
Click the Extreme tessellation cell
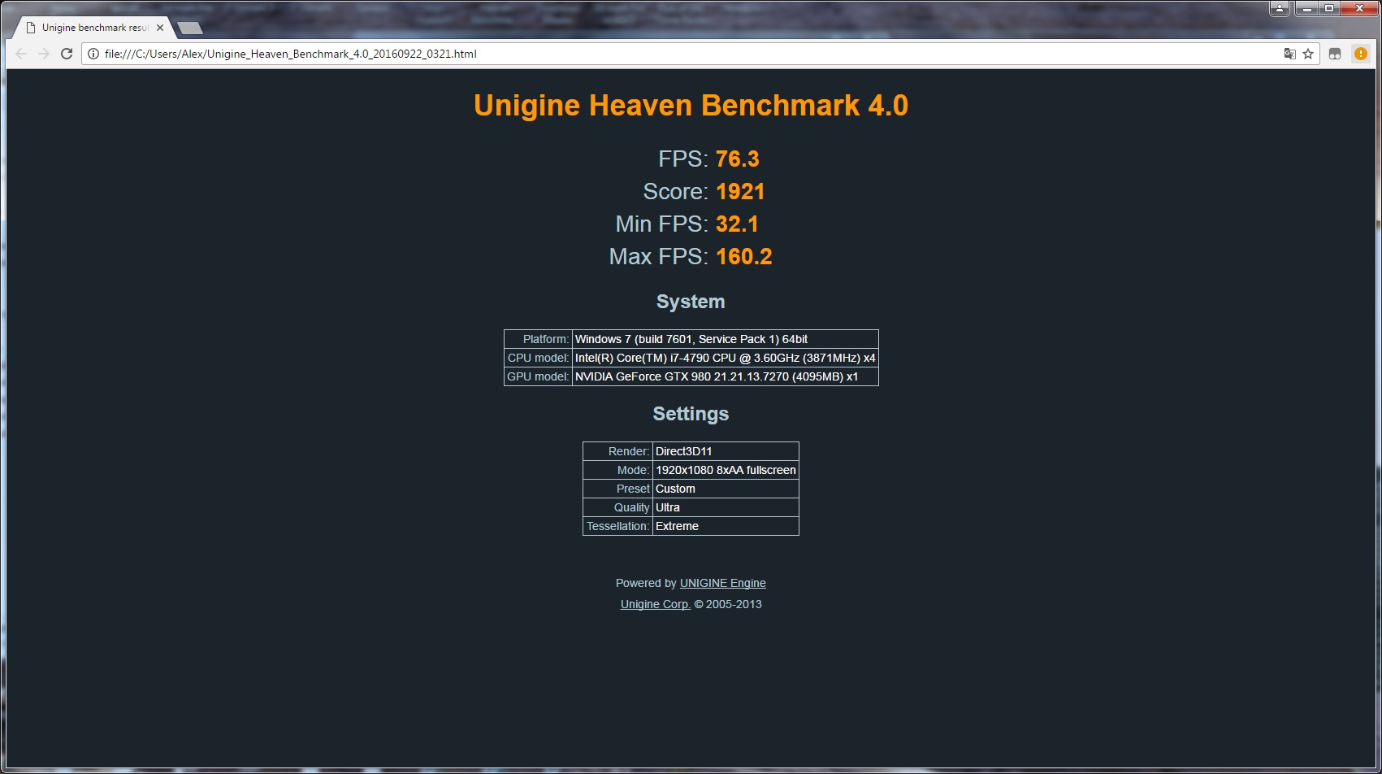tap(726, 526)
